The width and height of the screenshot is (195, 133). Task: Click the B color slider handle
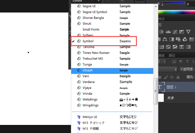162,5
